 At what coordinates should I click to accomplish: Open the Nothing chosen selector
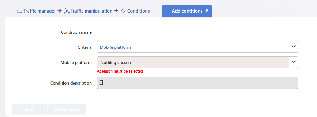197,62
